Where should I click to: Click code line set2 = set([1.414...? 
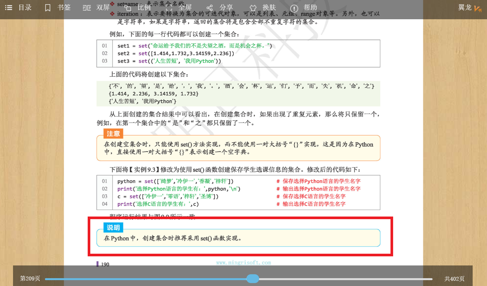[176, 53]
